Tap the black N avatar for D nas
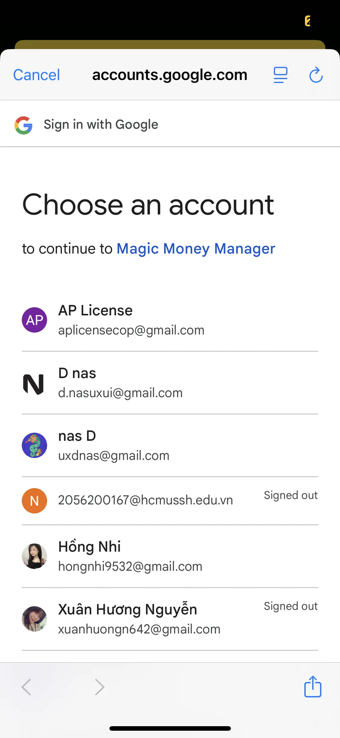 click(34, 384)
